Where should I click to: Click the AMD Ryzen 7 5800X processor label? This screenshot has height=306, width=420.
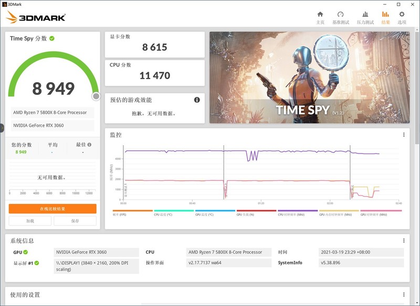[x=50, y=112]
